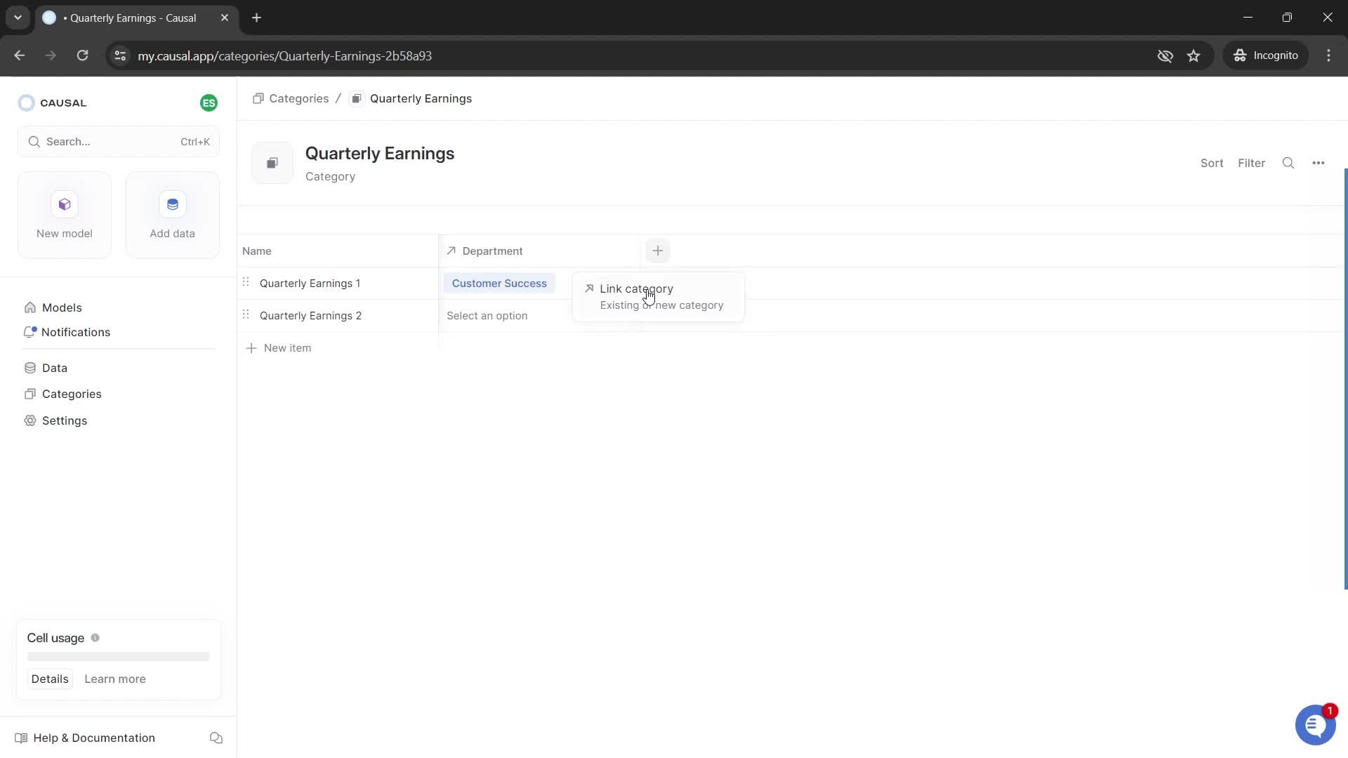
Task: Click the Quarterly Earnings 1 item
Action: coord(312,284)
